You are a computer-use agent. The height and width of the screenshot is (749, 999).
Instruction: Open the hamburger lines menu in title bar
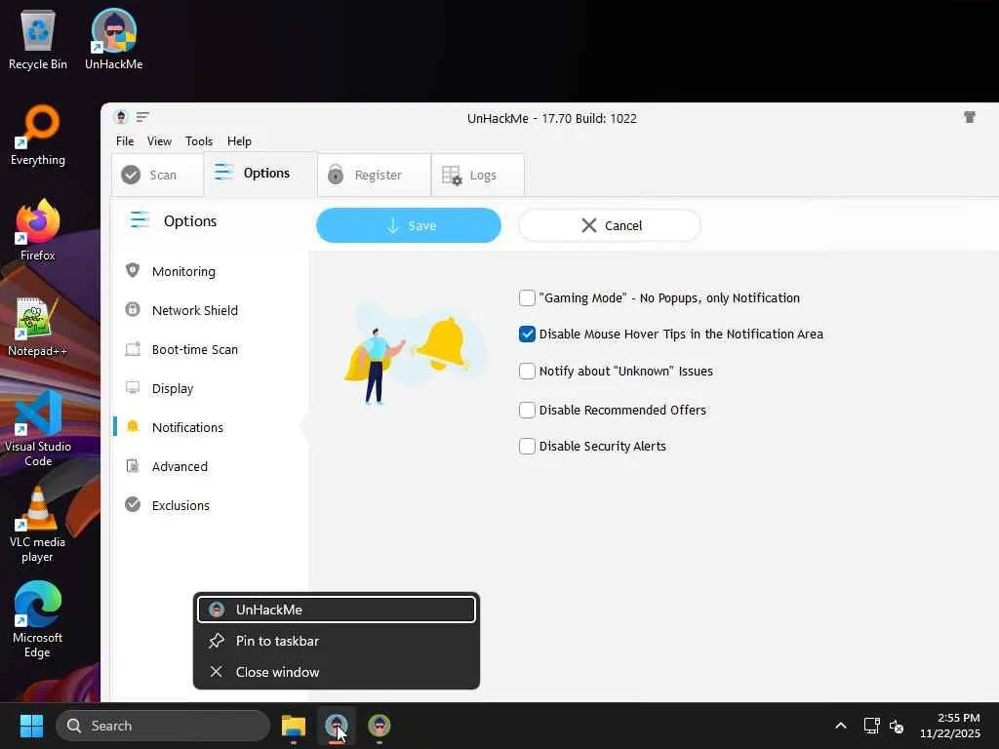coord(142,117)
